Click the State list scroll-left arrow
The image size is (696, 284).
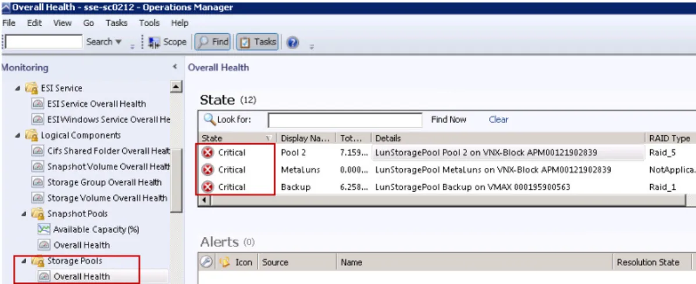click(x=205, y=201)
